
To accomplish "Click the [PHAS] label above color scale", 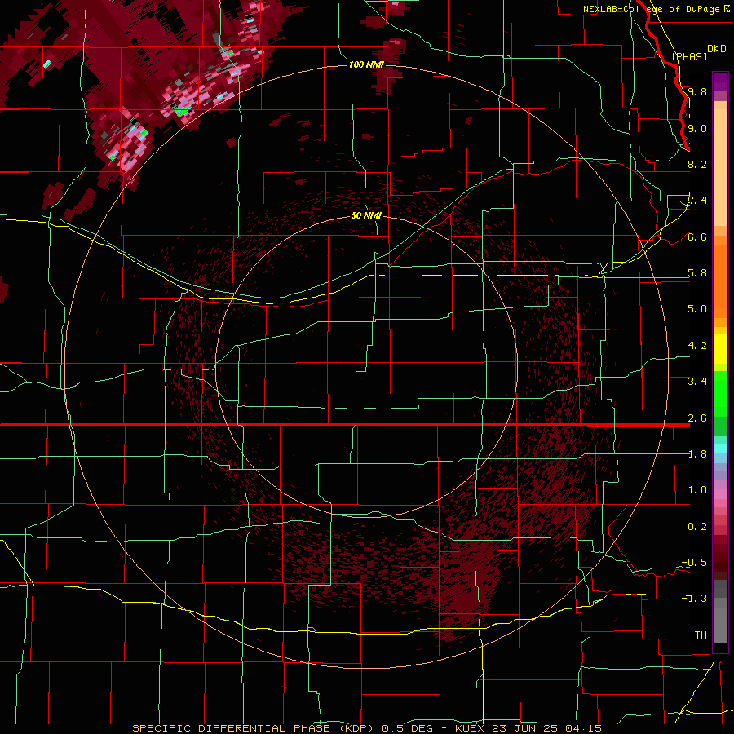I will (689, 56).
